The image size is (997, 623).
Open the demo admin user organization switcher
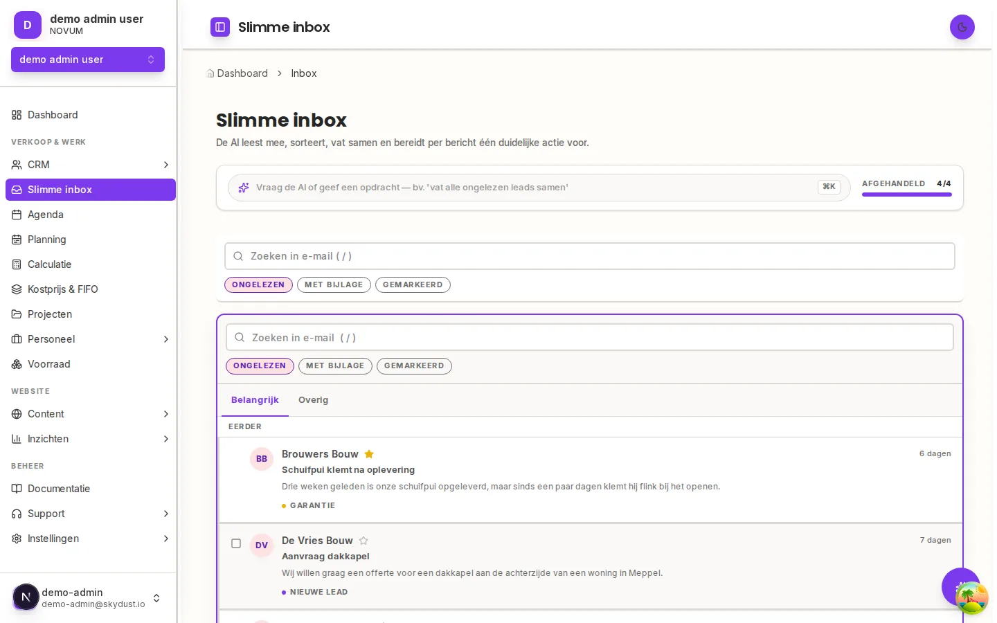[x=88, y=60]
